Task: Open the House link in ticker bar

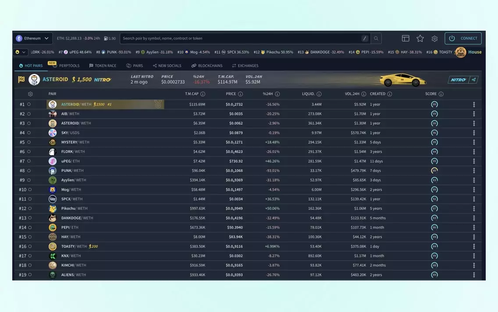Action: tap(469, 52)
